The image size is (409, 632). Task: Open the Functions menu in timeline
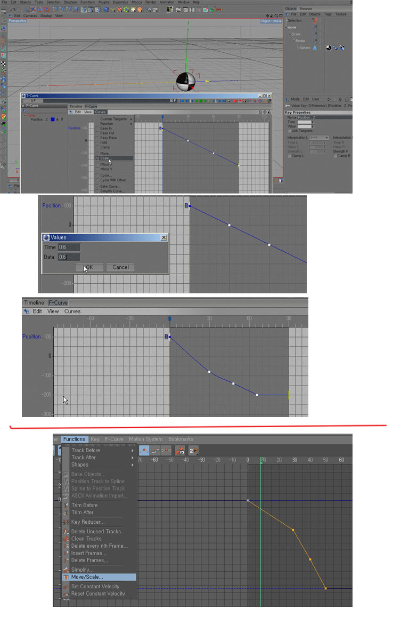pos(74,439)
